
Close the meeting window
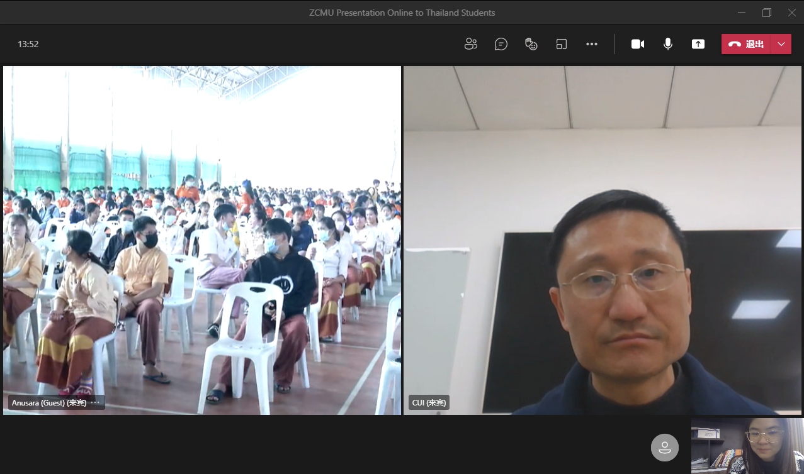click(791, 13)
